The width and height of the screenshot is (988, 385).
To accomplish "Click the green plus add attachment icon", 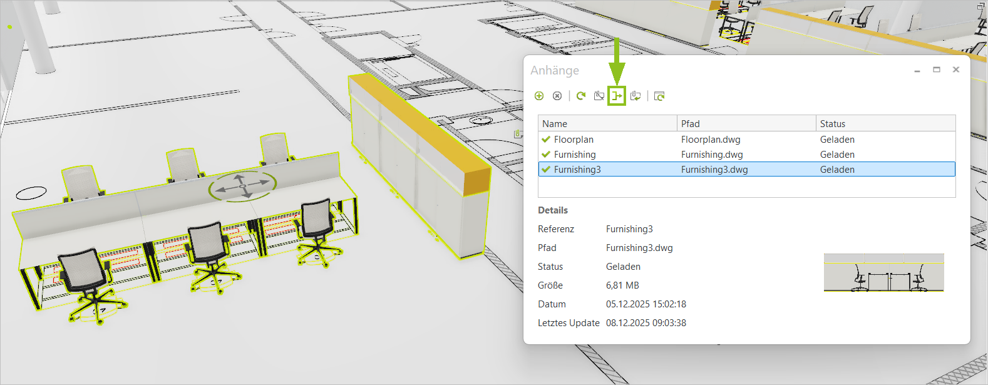I will tap(539, 96).
